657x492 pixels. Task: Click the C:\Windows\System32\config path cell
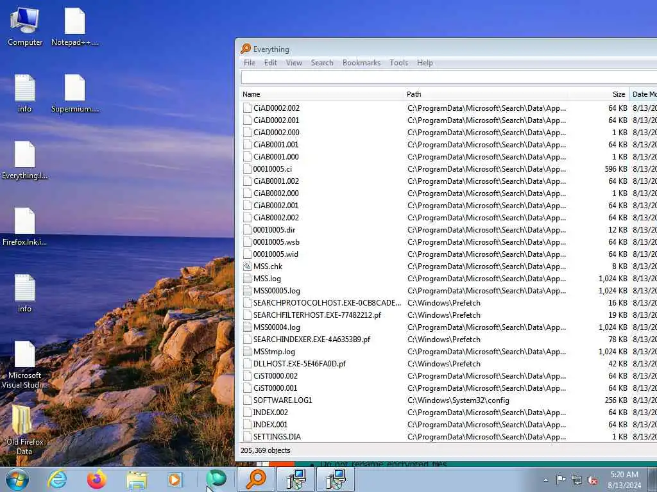click(x=458, y=400)
